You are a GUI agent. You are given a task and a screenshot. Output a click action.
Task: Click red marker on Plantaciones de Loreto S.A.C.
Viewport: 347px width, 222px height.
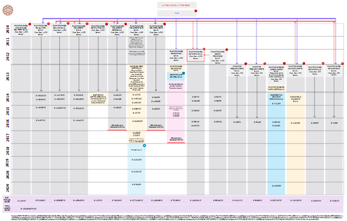tap(87, 24)
